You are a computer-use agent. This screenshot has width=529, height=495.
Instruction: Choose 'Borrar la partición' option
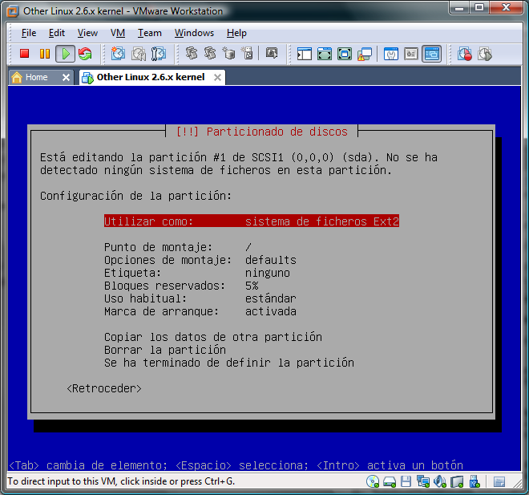coord(165,350)
